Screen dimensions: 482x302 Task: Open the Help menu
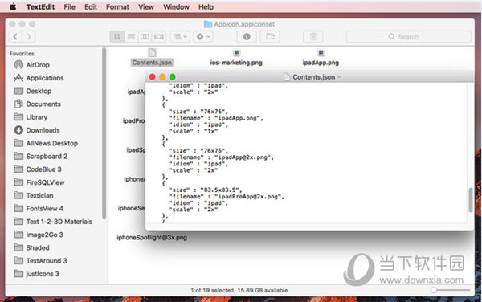[x=206, y=6]
